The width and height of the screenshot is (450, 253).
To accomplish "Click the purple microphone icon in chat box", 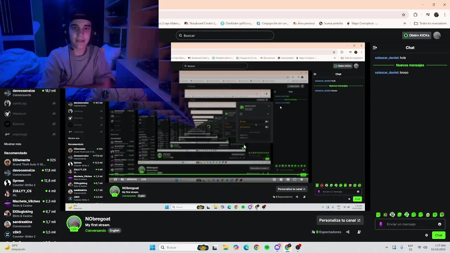I will coord(381,224).
